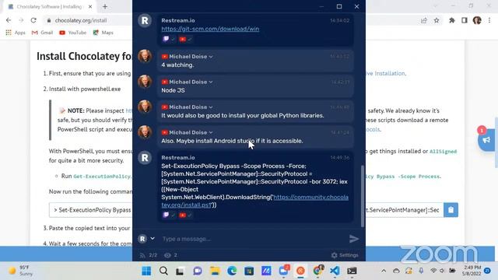Open Chrome side panel icon

click(465, 20)
